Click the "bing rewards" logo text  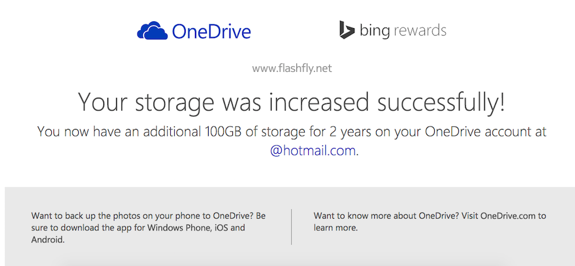coord(402,31)
